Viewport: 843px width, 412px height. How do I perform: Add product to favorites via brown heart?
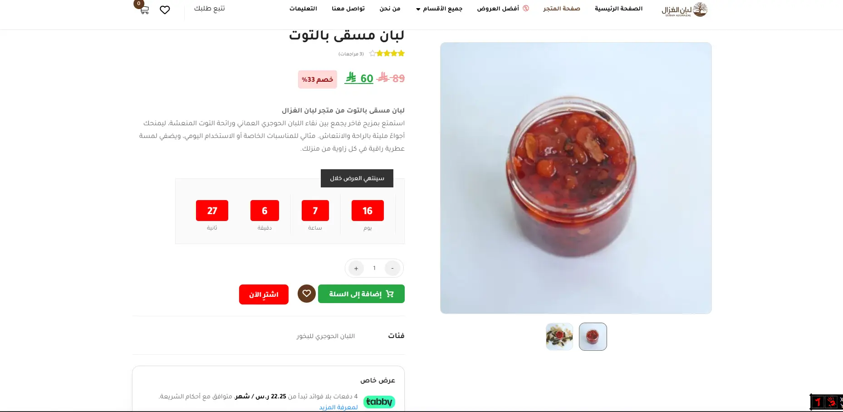(x=307, y=294)
